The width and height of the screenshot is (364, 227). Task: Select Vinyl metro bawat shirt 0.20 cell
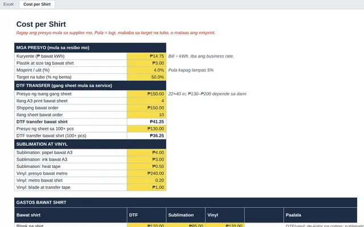pyautogui.click(x=147, y=180)
